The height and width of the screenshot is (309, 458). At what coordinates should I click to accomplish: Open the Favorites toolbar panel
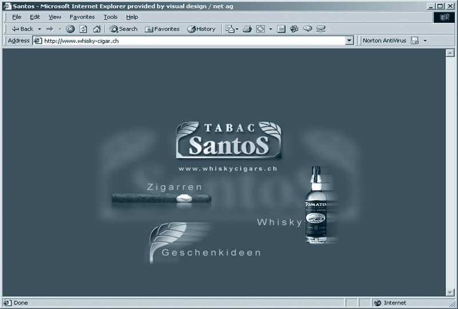[162, 29]
